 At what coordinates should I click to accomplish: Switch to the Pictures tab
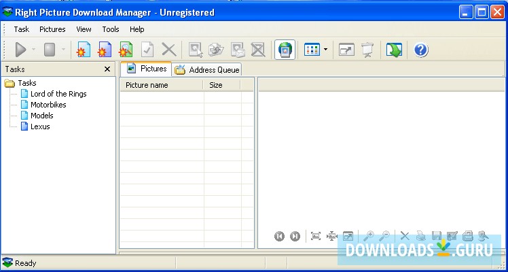(146, 69)
